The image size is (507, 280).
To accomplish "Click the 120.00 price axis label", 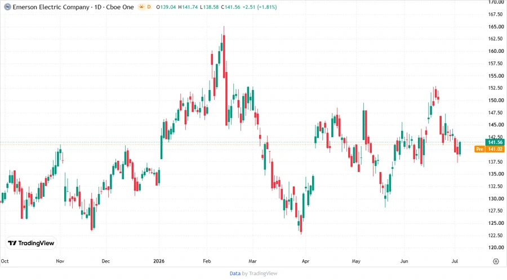I will tap(496, 247).
